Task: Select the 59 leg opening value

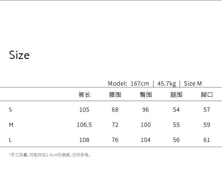Action: (207, 125)
